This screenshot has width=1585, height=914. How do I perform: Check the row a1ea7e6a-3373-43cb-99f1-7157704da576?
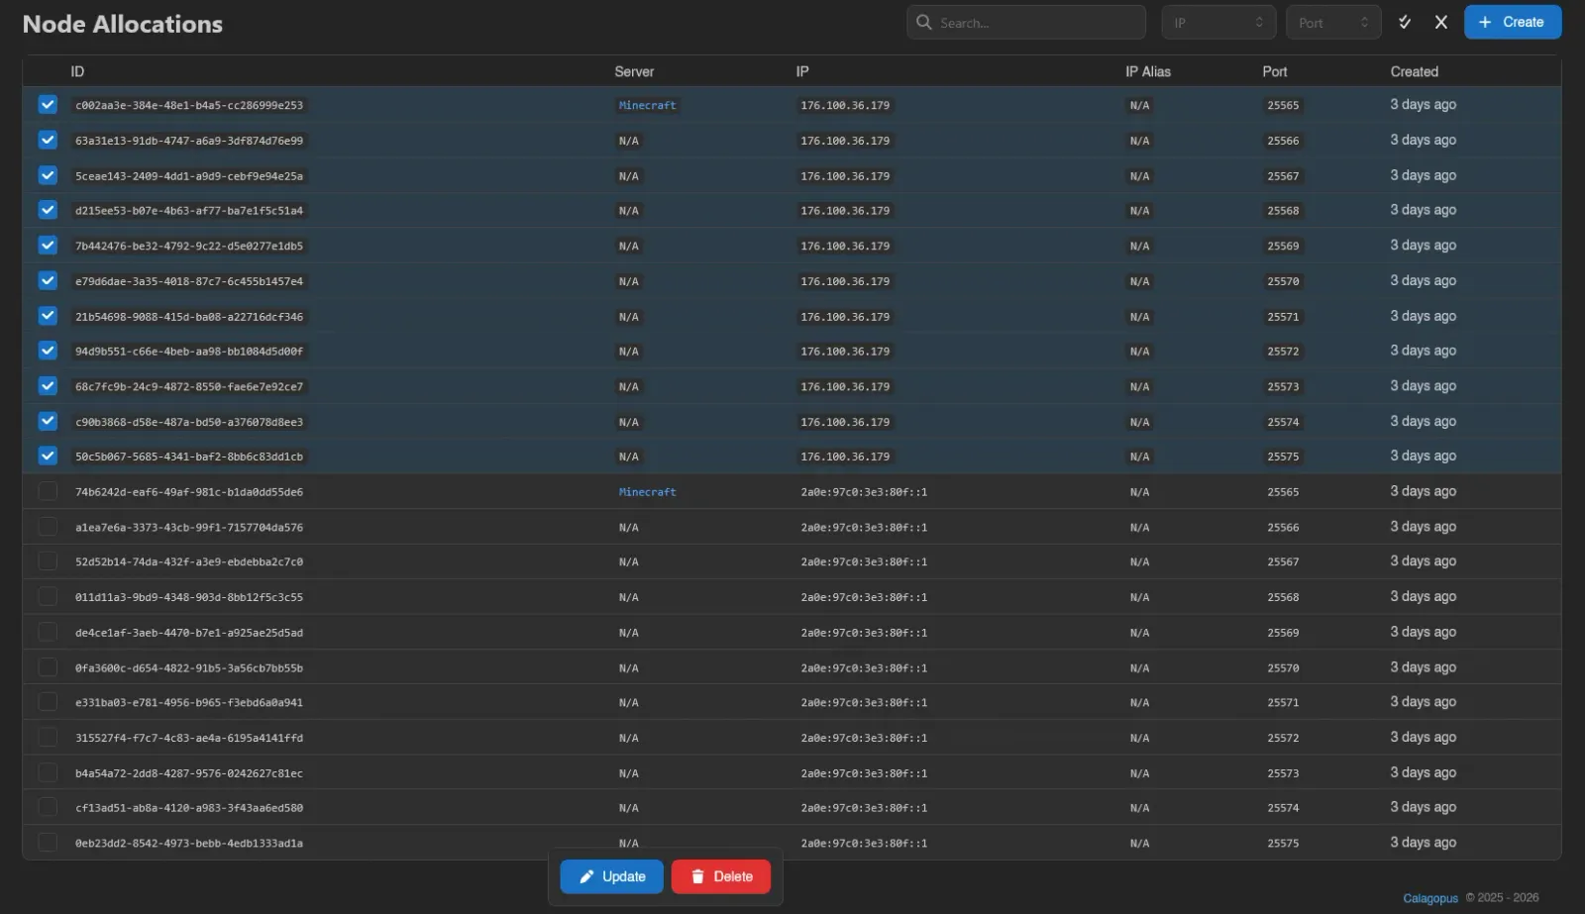tap(48, 527)
